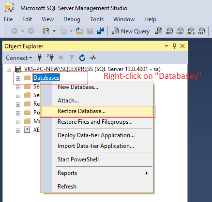Open a new MDX query
The width and height of the screenshot is (212, 202).
point(169,31)
